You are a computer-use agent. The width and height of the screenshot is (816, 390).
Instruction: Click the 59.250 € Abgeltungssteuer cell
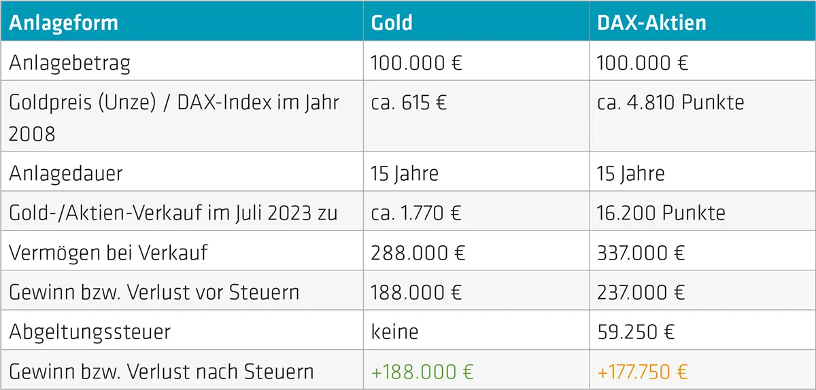(635, 332)
